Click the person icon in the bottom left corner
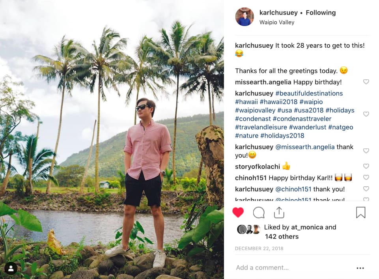379x279 pixels. [11, 269]
